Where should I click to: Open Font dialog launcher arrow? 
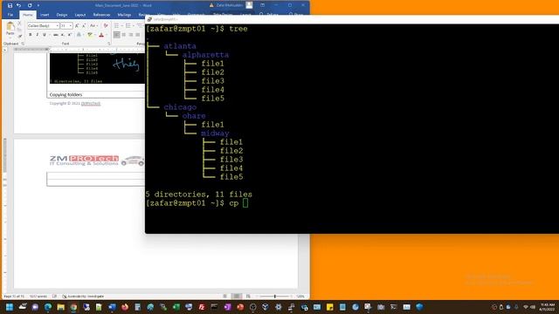(109, 44)
